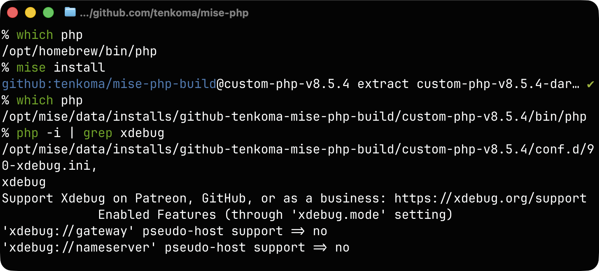Image resolution: width=599 pixels, height=271 pixels.
Task: Click the 'xdebug://nameserver' pseudo-host line
Action: coord(175,247)
